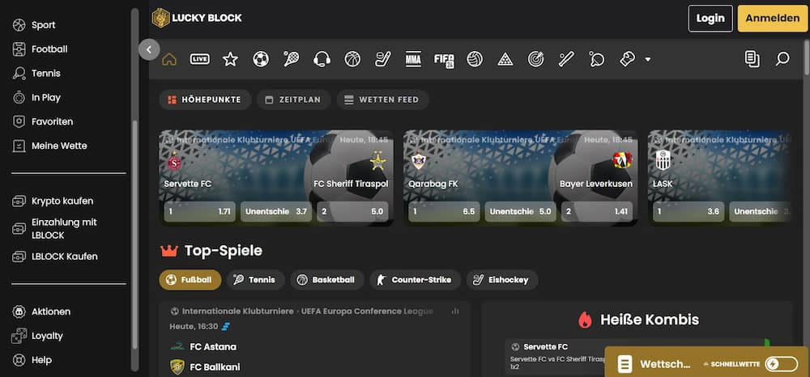Select the esports headset icon
The image size is (810, 377).
pyautogui.click(x=322, y=59)
